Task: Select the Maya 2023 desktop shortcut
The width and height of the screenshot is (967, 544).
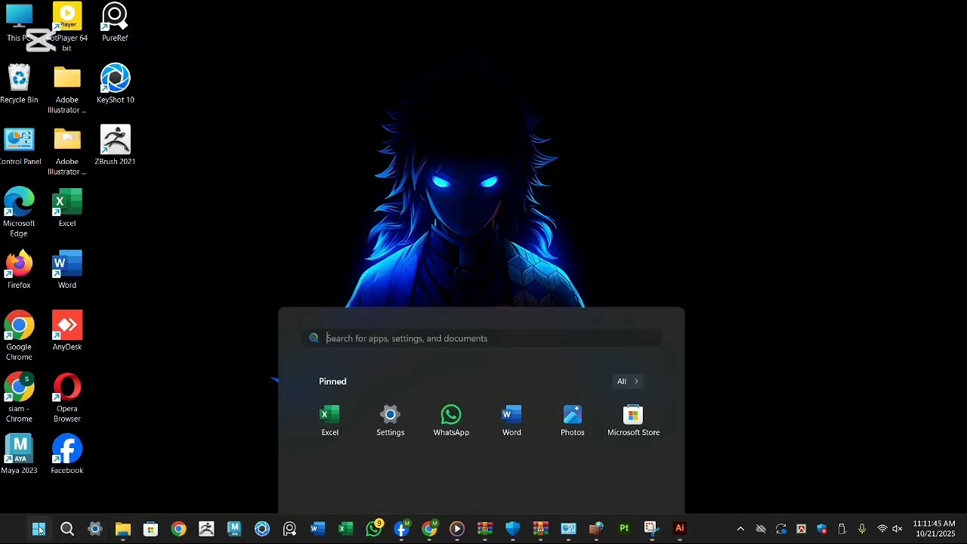Action: 19,455
